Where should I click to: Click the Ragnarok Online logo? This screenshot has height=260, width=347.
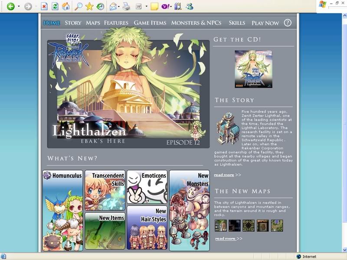(x=69, y=51)
